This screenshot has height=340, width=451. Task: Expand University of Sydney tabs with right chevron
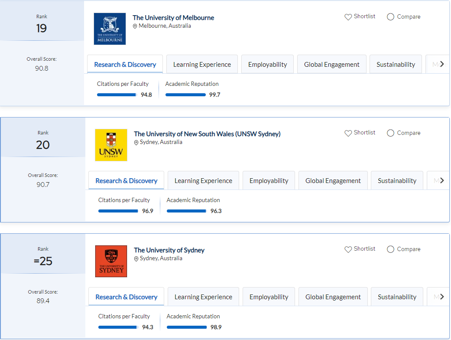point(441,297)
